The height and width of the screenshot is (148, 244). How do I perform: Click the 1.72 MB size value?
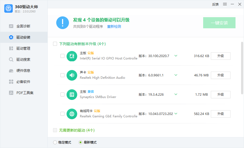point(202,94)
